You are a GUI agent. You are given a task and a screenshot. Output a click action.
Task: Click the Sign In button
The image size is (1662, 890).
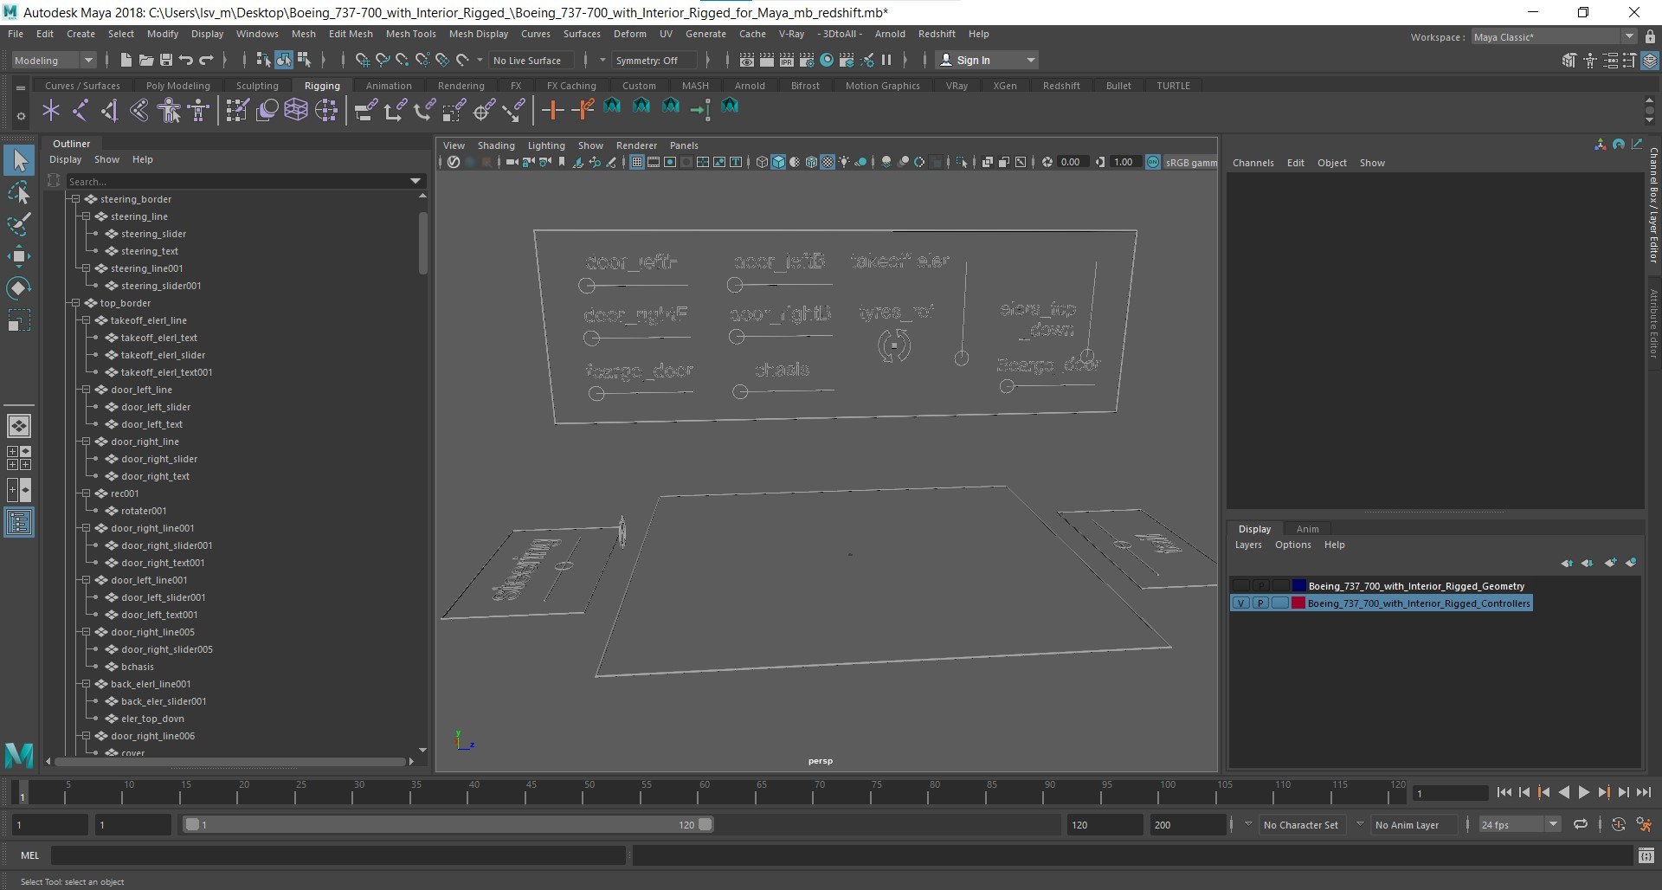(988, 60)
